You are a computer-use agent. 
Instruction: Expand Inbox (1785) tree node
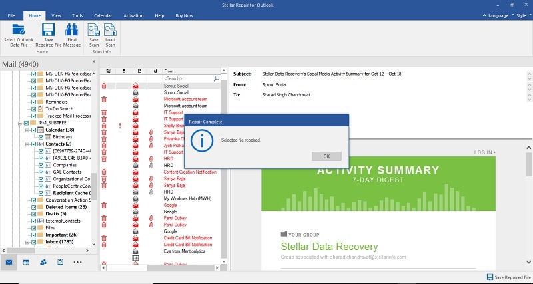tap(27, 242)
